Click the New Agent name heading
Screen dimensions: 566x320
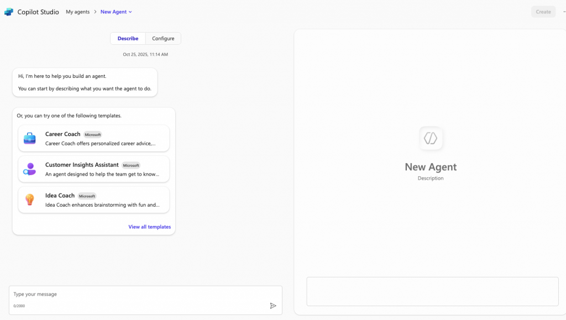[431, 167]
